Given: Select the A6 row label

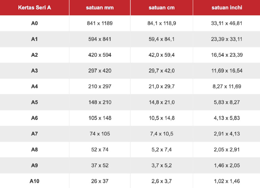Looking at the screenshot, I should tap(35, 118).
